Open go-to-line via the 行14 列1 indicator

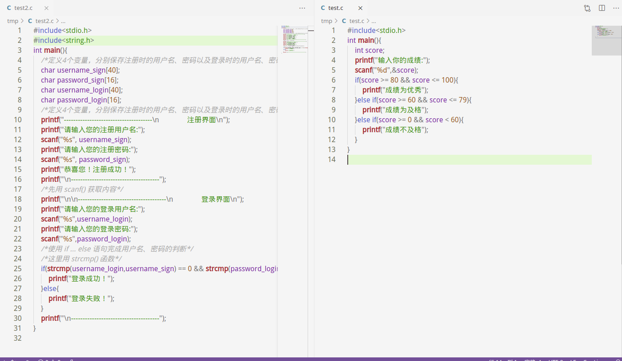point(502,360)
